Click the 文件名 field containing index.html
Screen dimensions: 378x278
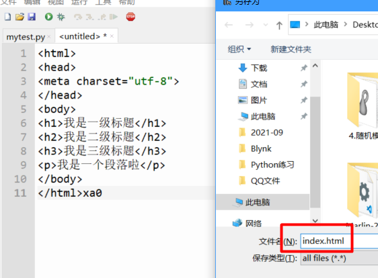(339, 241)
